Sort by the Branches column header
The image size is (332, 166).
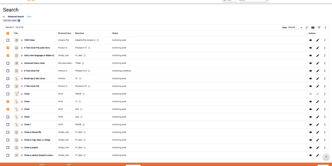point(80,33)
